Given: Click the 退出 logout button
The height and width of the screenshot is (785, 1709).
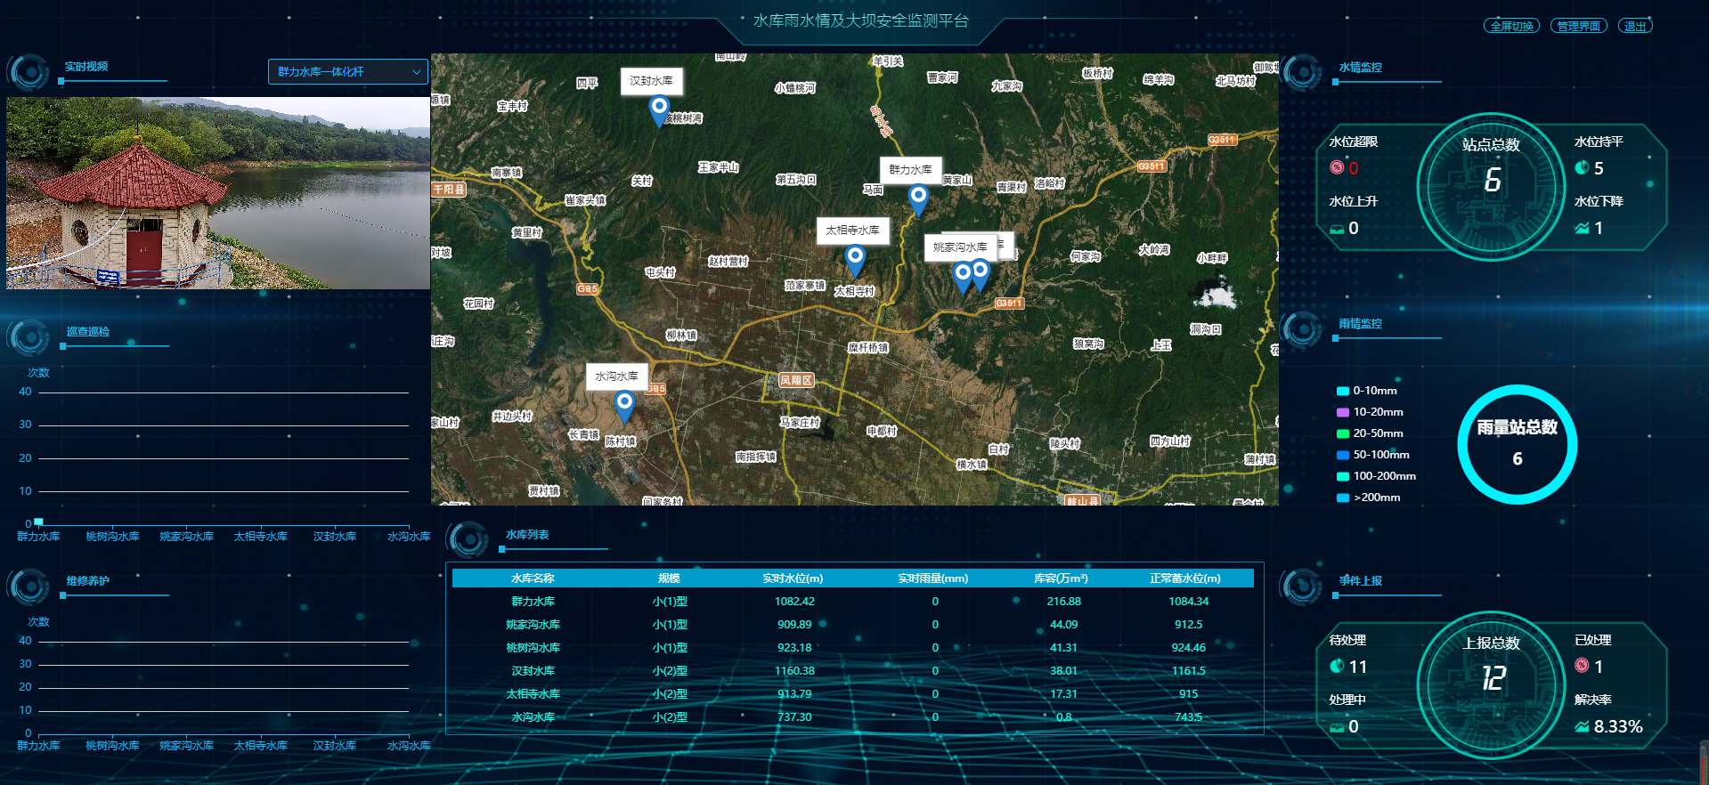Looking at the screenshot, I should point(1634,26).
